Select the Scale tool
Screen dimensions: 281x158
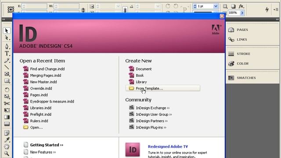click(x=7, y=97)
